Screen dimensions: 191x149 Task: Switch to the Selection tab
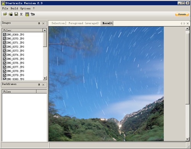coord(58,23)
